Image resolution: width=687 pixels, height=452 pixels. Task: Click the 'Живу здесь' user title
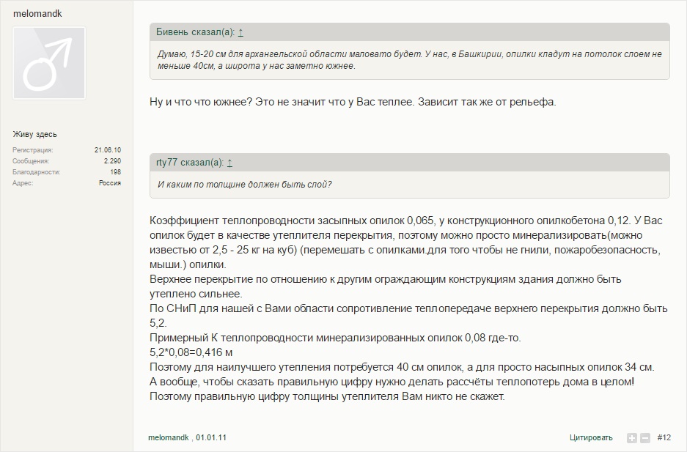(x=34, y=134)
